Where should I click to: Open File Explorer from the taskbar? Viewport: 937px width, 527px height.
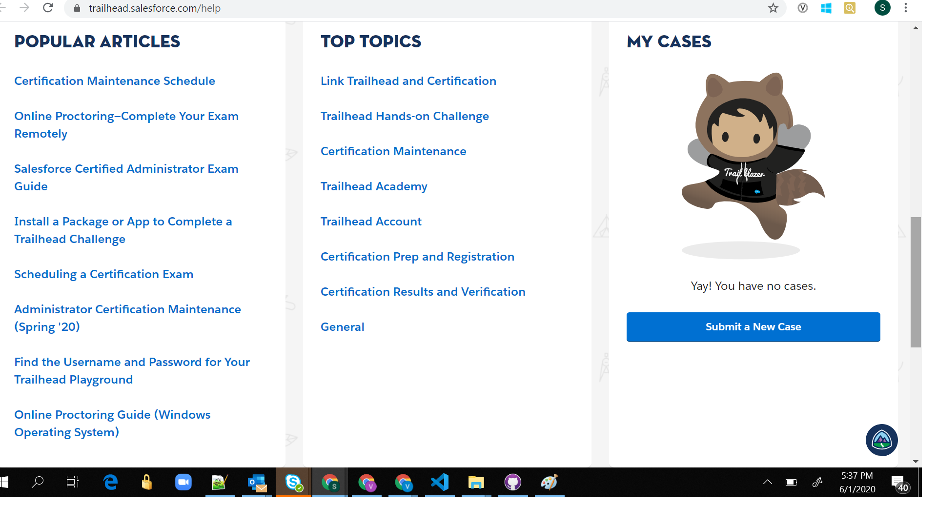click(476, 483)
